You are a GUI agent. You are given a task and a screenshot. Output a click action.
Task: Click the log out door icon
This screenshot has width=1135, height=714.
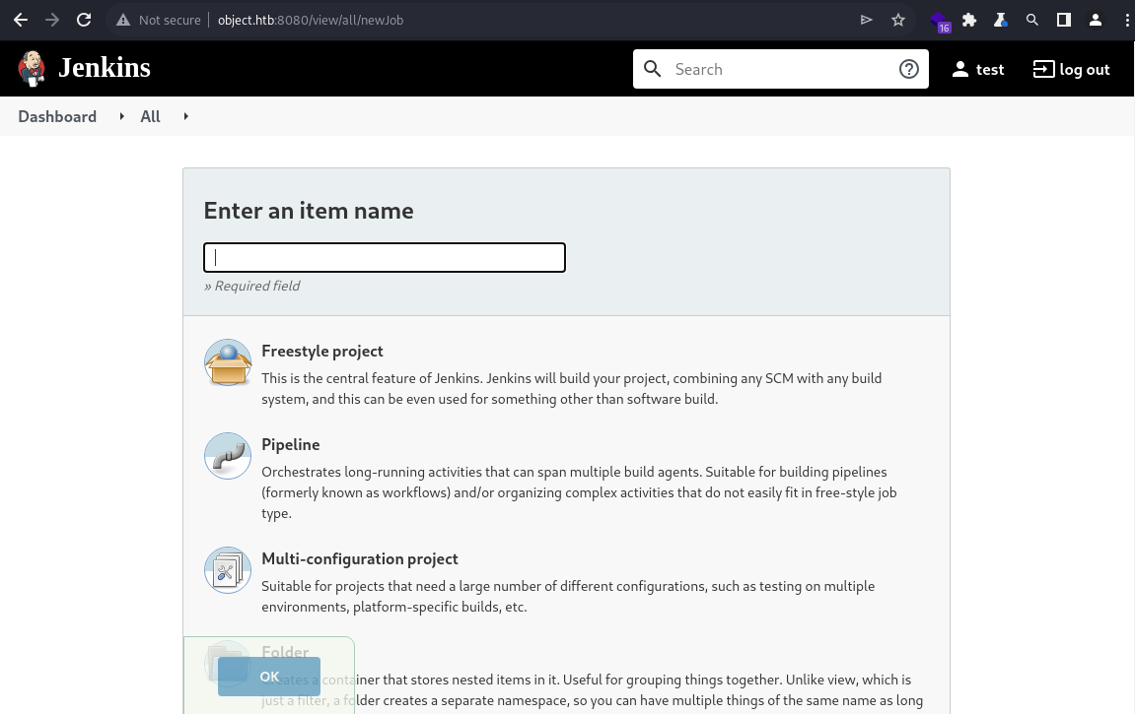click(x=1044, y=69)
